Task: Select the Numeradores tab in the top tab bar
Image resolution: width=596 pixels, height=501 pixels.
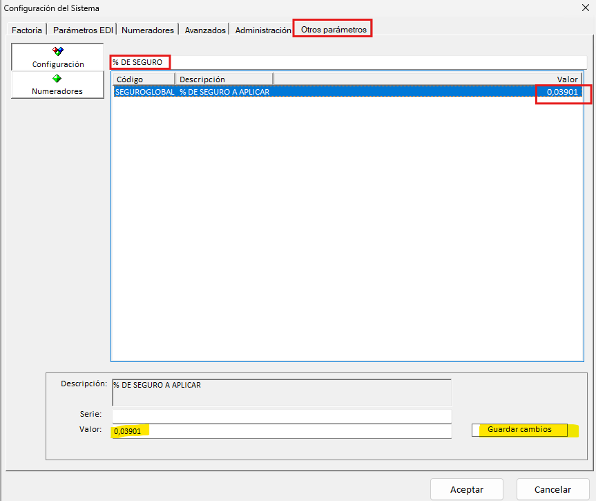Action: [x=148, y=30]
